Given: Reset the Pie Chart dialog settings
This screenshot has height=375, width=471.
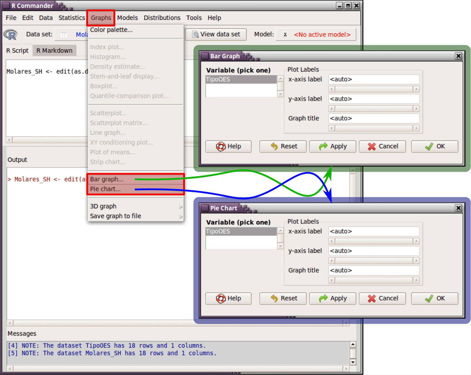Looking at the screenshot, I should tap(283, 298).
